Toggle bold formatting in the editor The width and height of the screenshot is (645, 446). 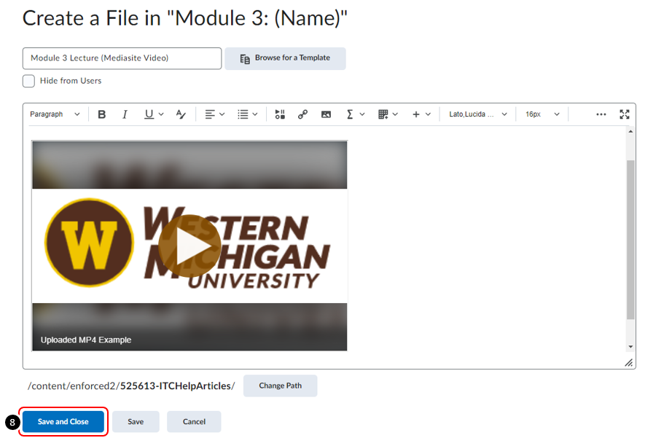pyautogui.click(x=102, y=114)
